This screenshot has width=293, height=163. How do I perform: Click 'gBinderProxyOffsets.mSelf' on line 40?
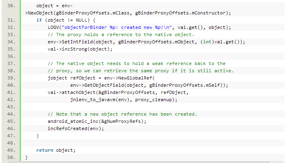click(x=184, y=85)
